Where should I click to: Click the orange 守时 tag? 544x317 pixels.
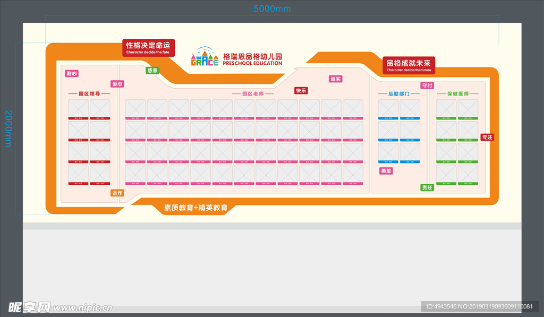pyautogui.click(x=427, y=85)
